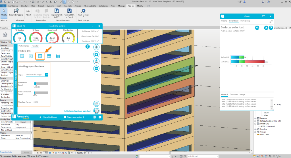Select Revit Links in project browser
This screenshot has height=158, width=291.
point(264,135)
